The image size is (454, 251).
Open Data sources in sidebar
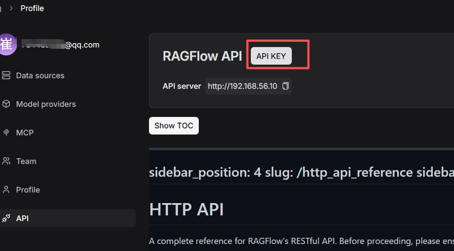[x=40, y=76]
